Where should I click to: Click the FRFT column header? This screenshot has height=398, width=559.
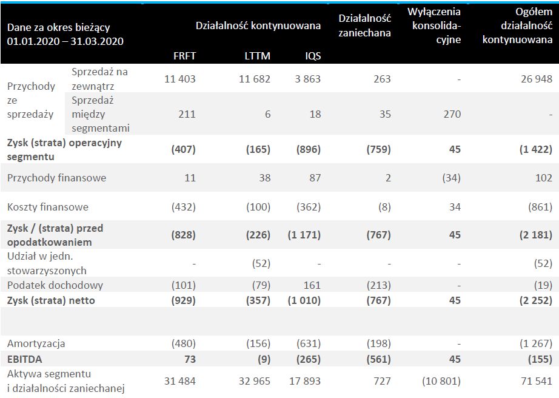click(185, 56)
